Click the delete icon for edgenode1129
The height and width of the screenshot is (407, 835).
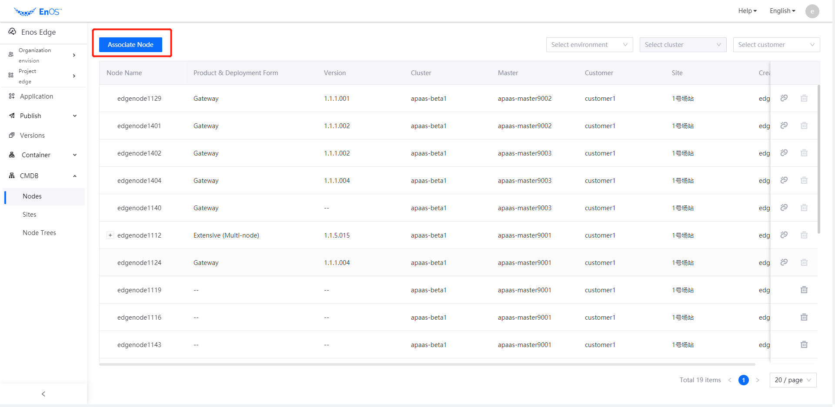[804, 98]
